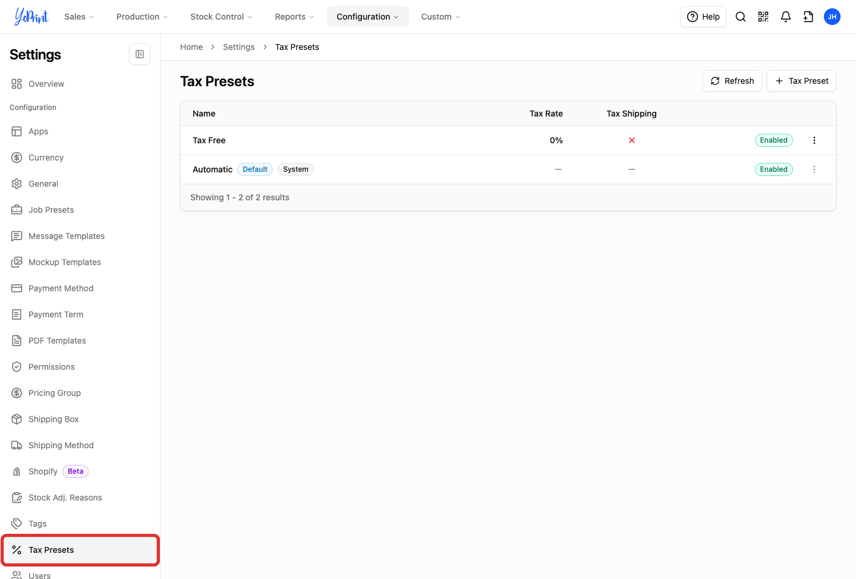Open Currency settings
This screenshot has height=579, width=856.
tap(80, 158)
